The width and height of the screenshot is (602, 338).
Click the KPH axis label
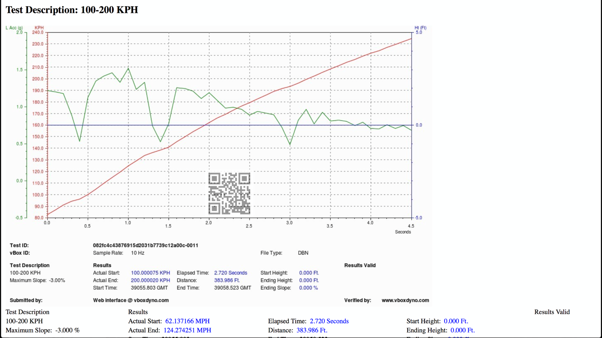click(39, 28)
